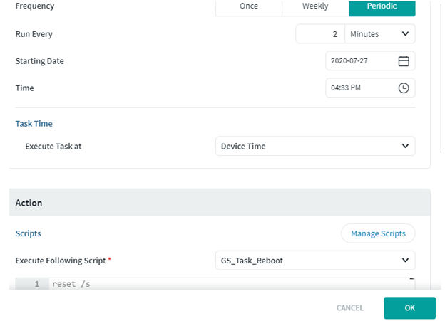Click the Time input showing 04:33 PM
Viewport: 445px width, 321px height.
370,88
